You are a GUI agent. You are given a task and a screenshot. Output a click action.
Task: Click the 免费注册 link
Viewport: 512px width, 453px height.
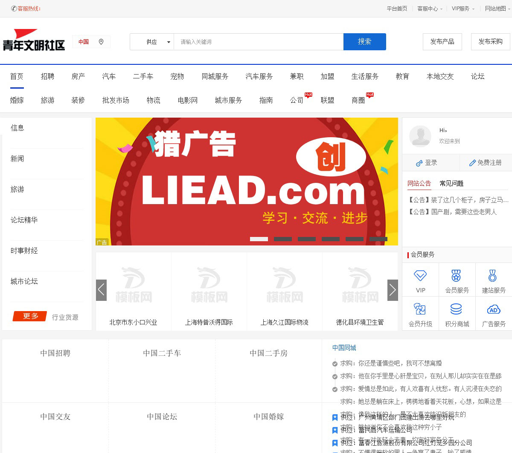pyautogui.click(x=486, y=163)
